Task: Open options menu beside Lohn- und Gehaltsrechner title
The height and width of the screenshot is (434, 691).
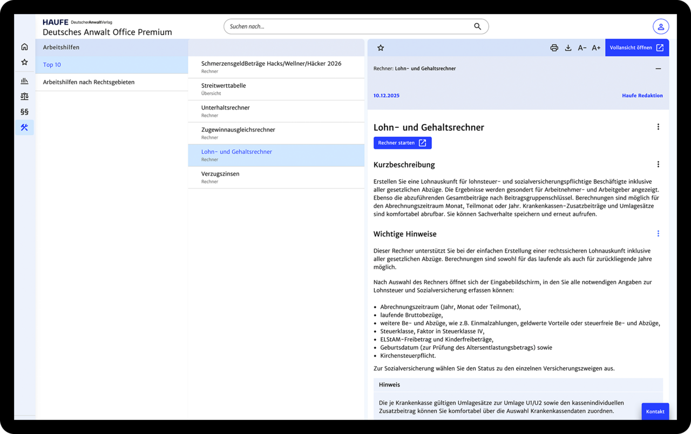Action: coord(658,127)
